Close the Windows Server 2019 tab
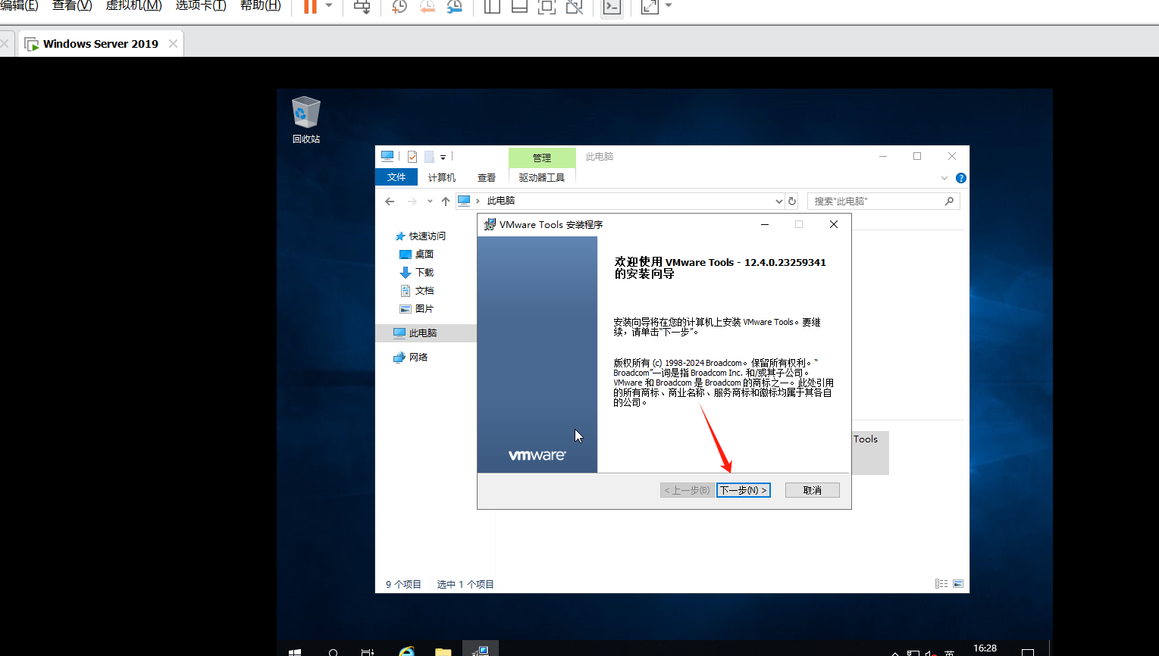Screen dimensions: 1159x656 click(x=173, y=44)
